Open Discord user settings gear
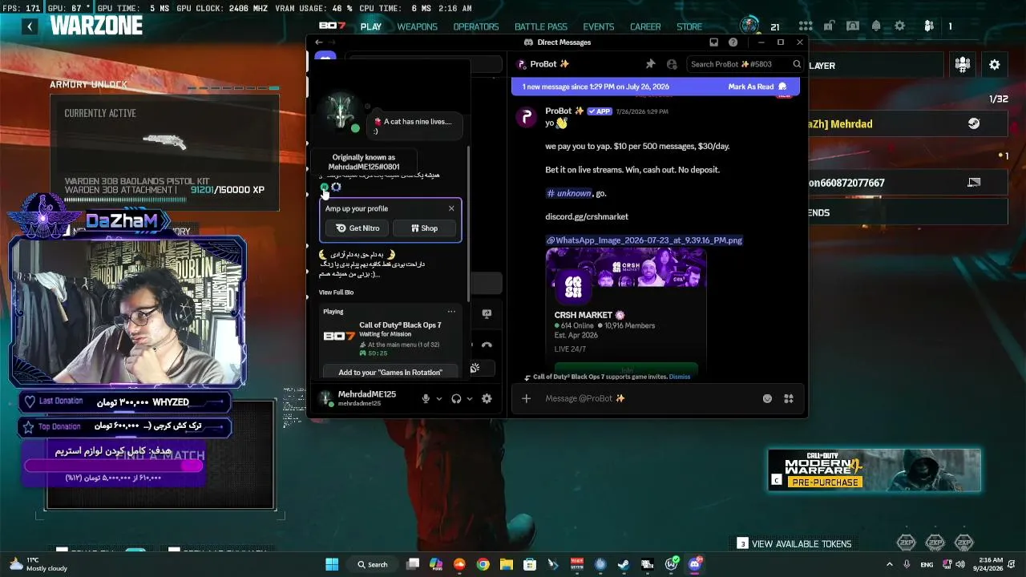The height and width of the screenshot is (577, 1026). click(487, 398)
